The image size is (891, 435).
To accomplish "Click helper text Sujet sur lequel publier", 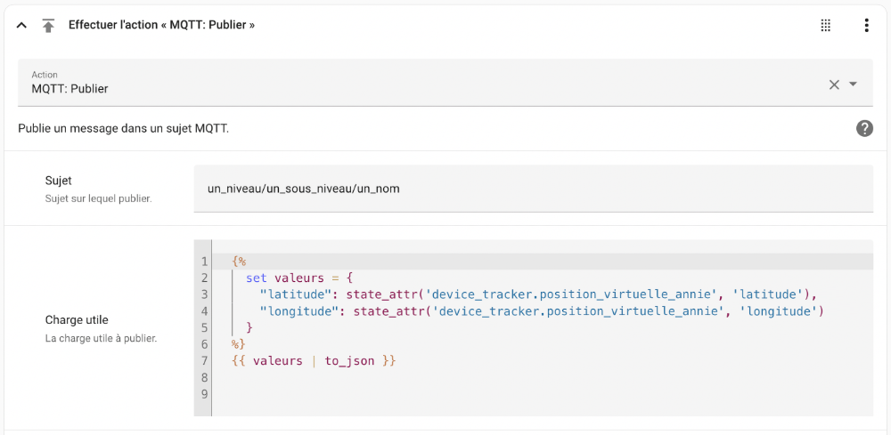I will pos(98,199).
